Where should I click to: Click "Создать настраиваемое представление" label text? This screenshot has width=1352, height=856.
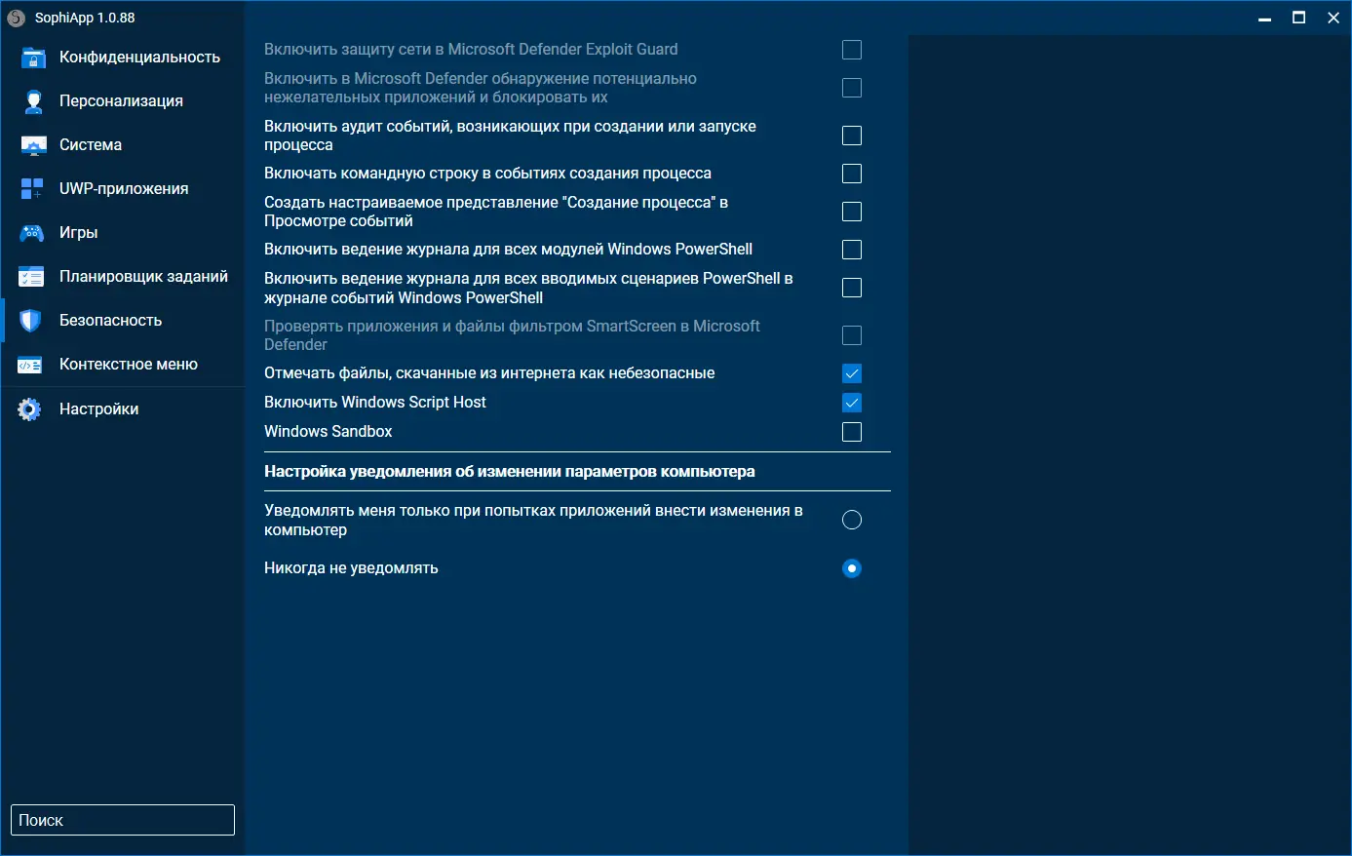tap(496, 212)
